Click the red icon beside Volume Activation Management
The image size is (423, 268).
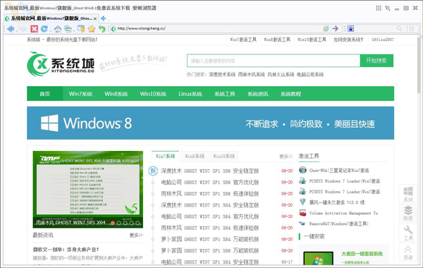pyautogui.click(x=302, y=213)
